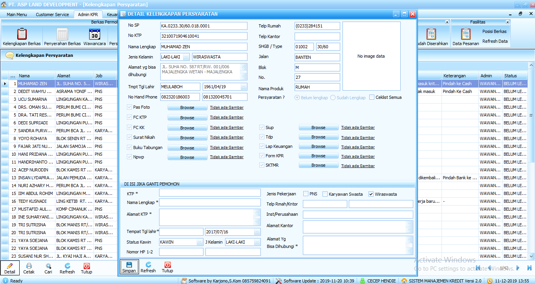Image resolution: width=535 pixels, height=284 pixels.
Task: Click the Cetak printer icon
Action: pyautogui.click(x=29, y=266)
